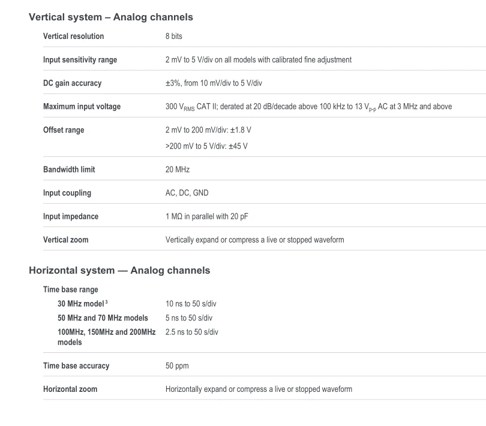Click the "Offset range" label
This screenshot has width=486, height=426.
click(x=64, y=130)
